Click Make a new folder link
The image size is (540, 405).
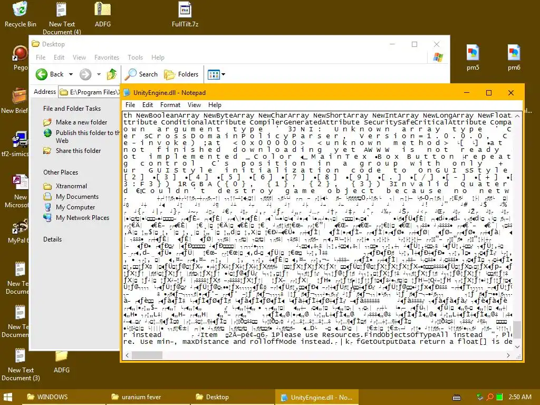[75, 122]
